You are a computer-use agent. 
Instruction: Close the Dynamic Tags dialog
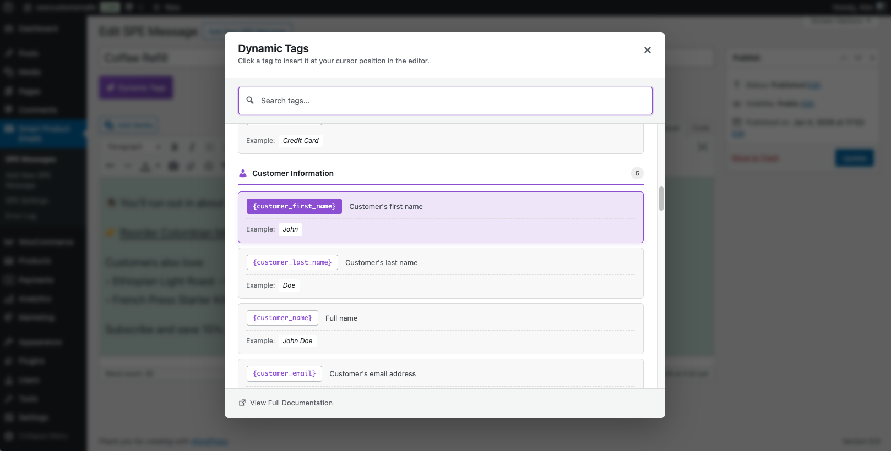(648, 50)
